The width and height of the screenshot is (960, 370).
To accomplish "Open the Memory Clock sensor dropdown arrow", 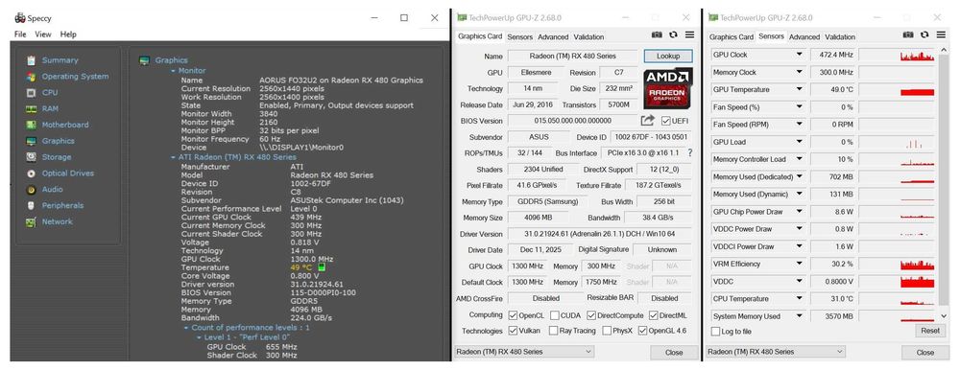I will tap(799, 72).
